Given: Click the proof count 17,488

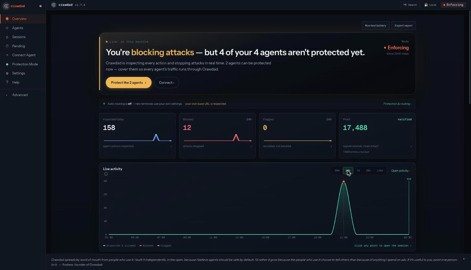Looking at the screenshot, I should [355, 128].
